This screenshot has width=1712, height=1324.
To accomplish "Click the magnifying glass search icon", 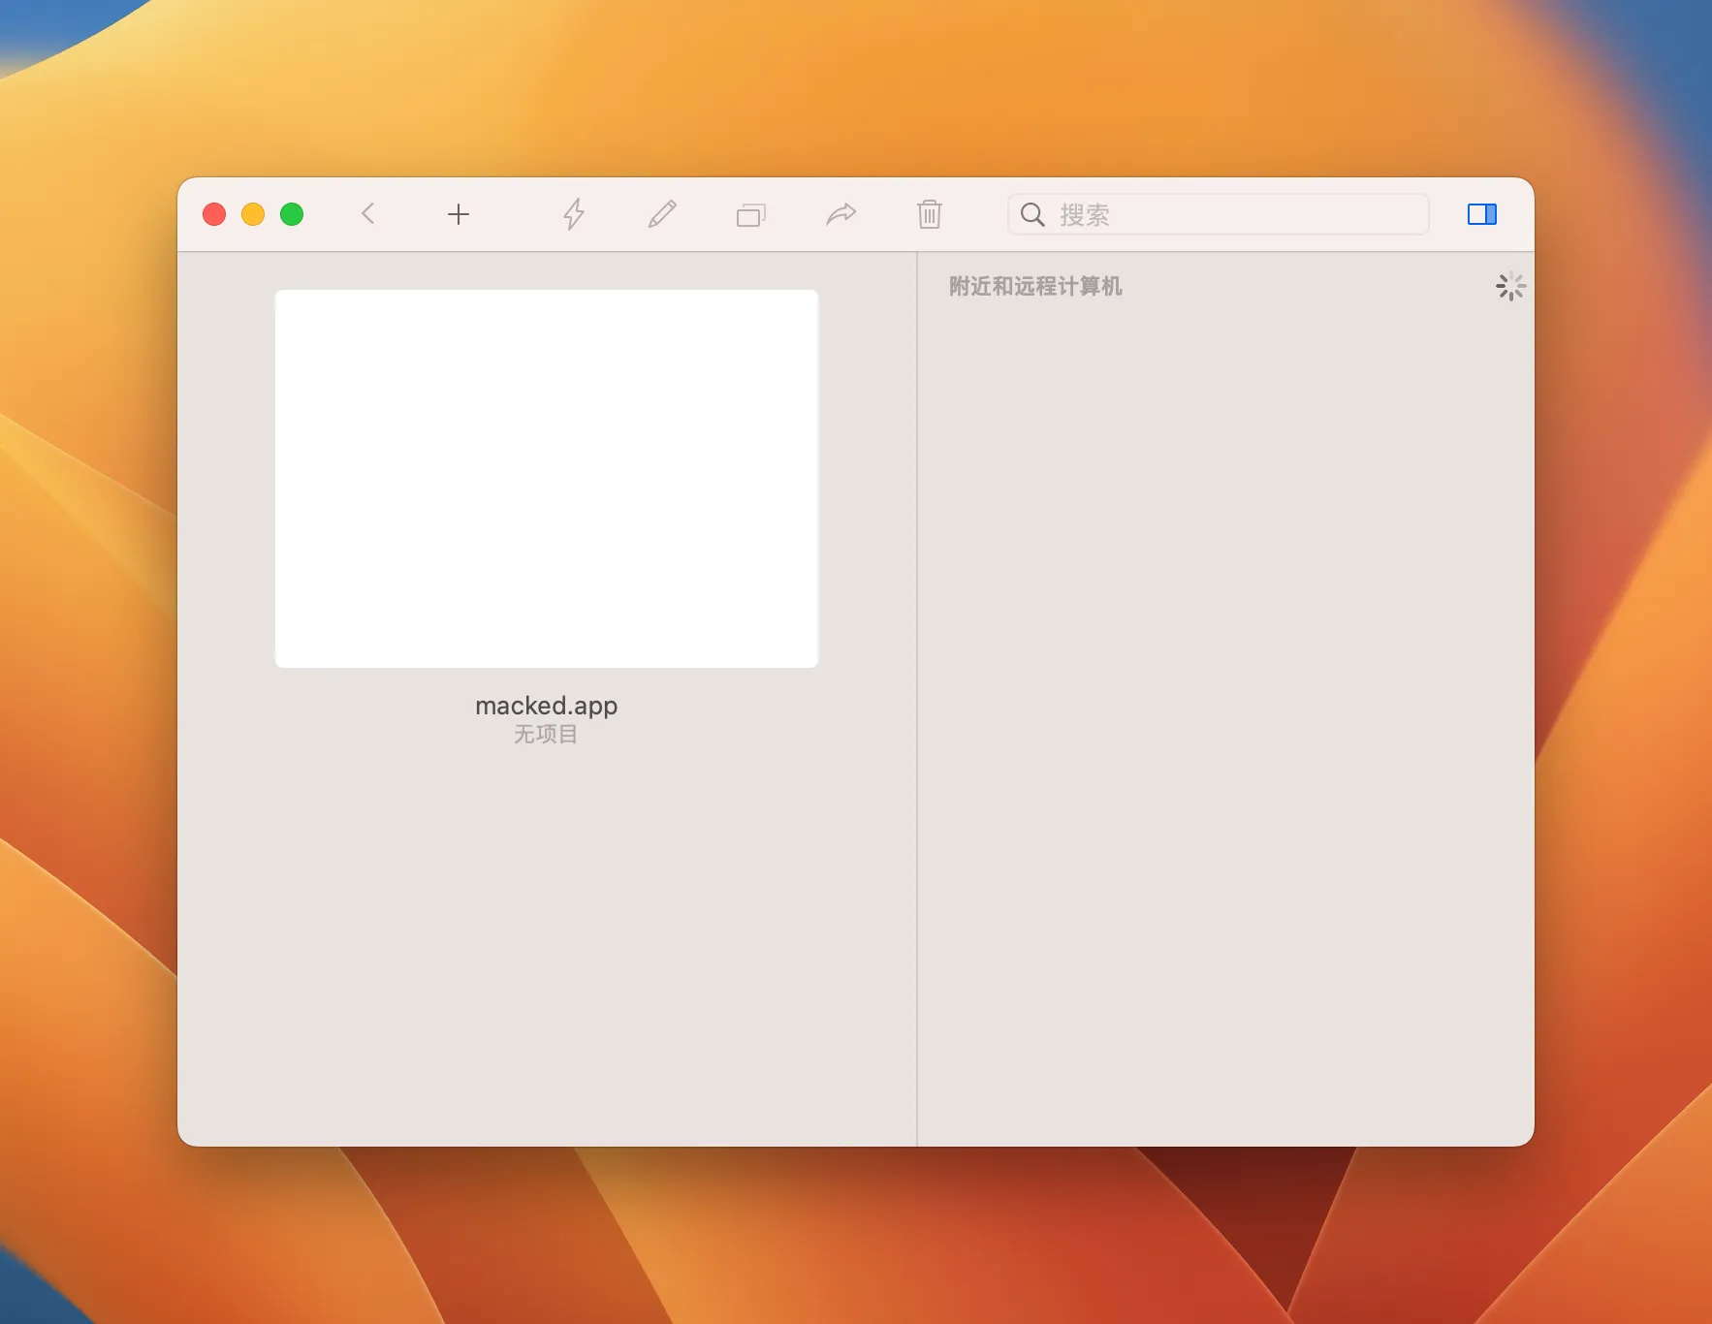I will coord(1032,214).
